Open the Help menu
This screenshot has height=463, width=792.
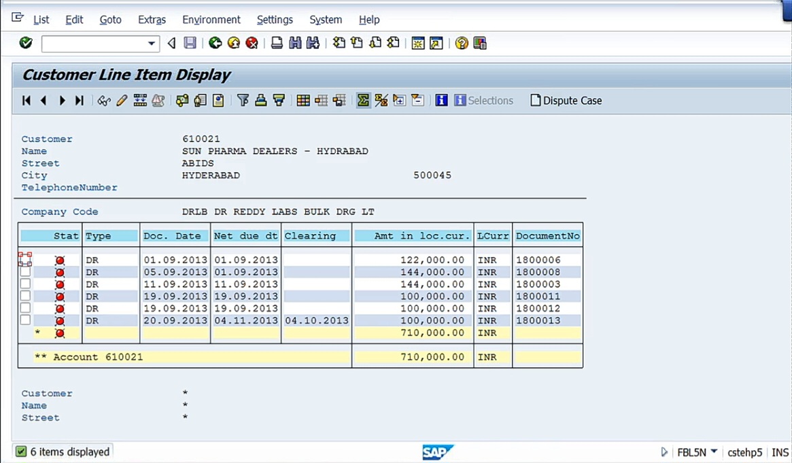pyautogui.click(x=369, y=20)
